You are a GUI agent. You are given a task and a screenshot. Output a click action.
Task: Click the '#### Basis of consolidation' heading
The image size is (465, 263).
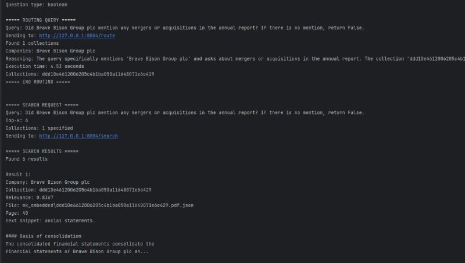click(x=43, y=236)
